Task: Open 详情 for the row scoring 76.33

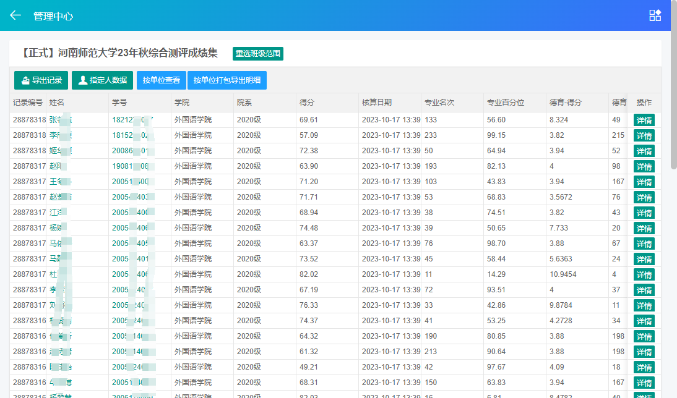Action: point(644,306)
